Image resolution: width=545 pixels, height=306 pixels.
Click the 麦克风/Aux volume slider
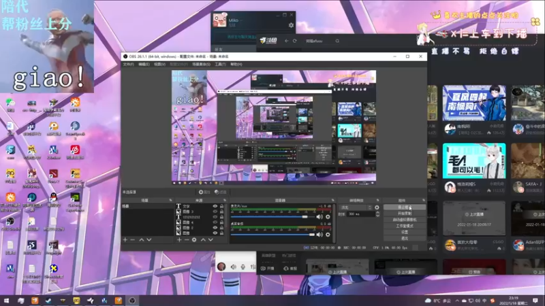point(272,217)
